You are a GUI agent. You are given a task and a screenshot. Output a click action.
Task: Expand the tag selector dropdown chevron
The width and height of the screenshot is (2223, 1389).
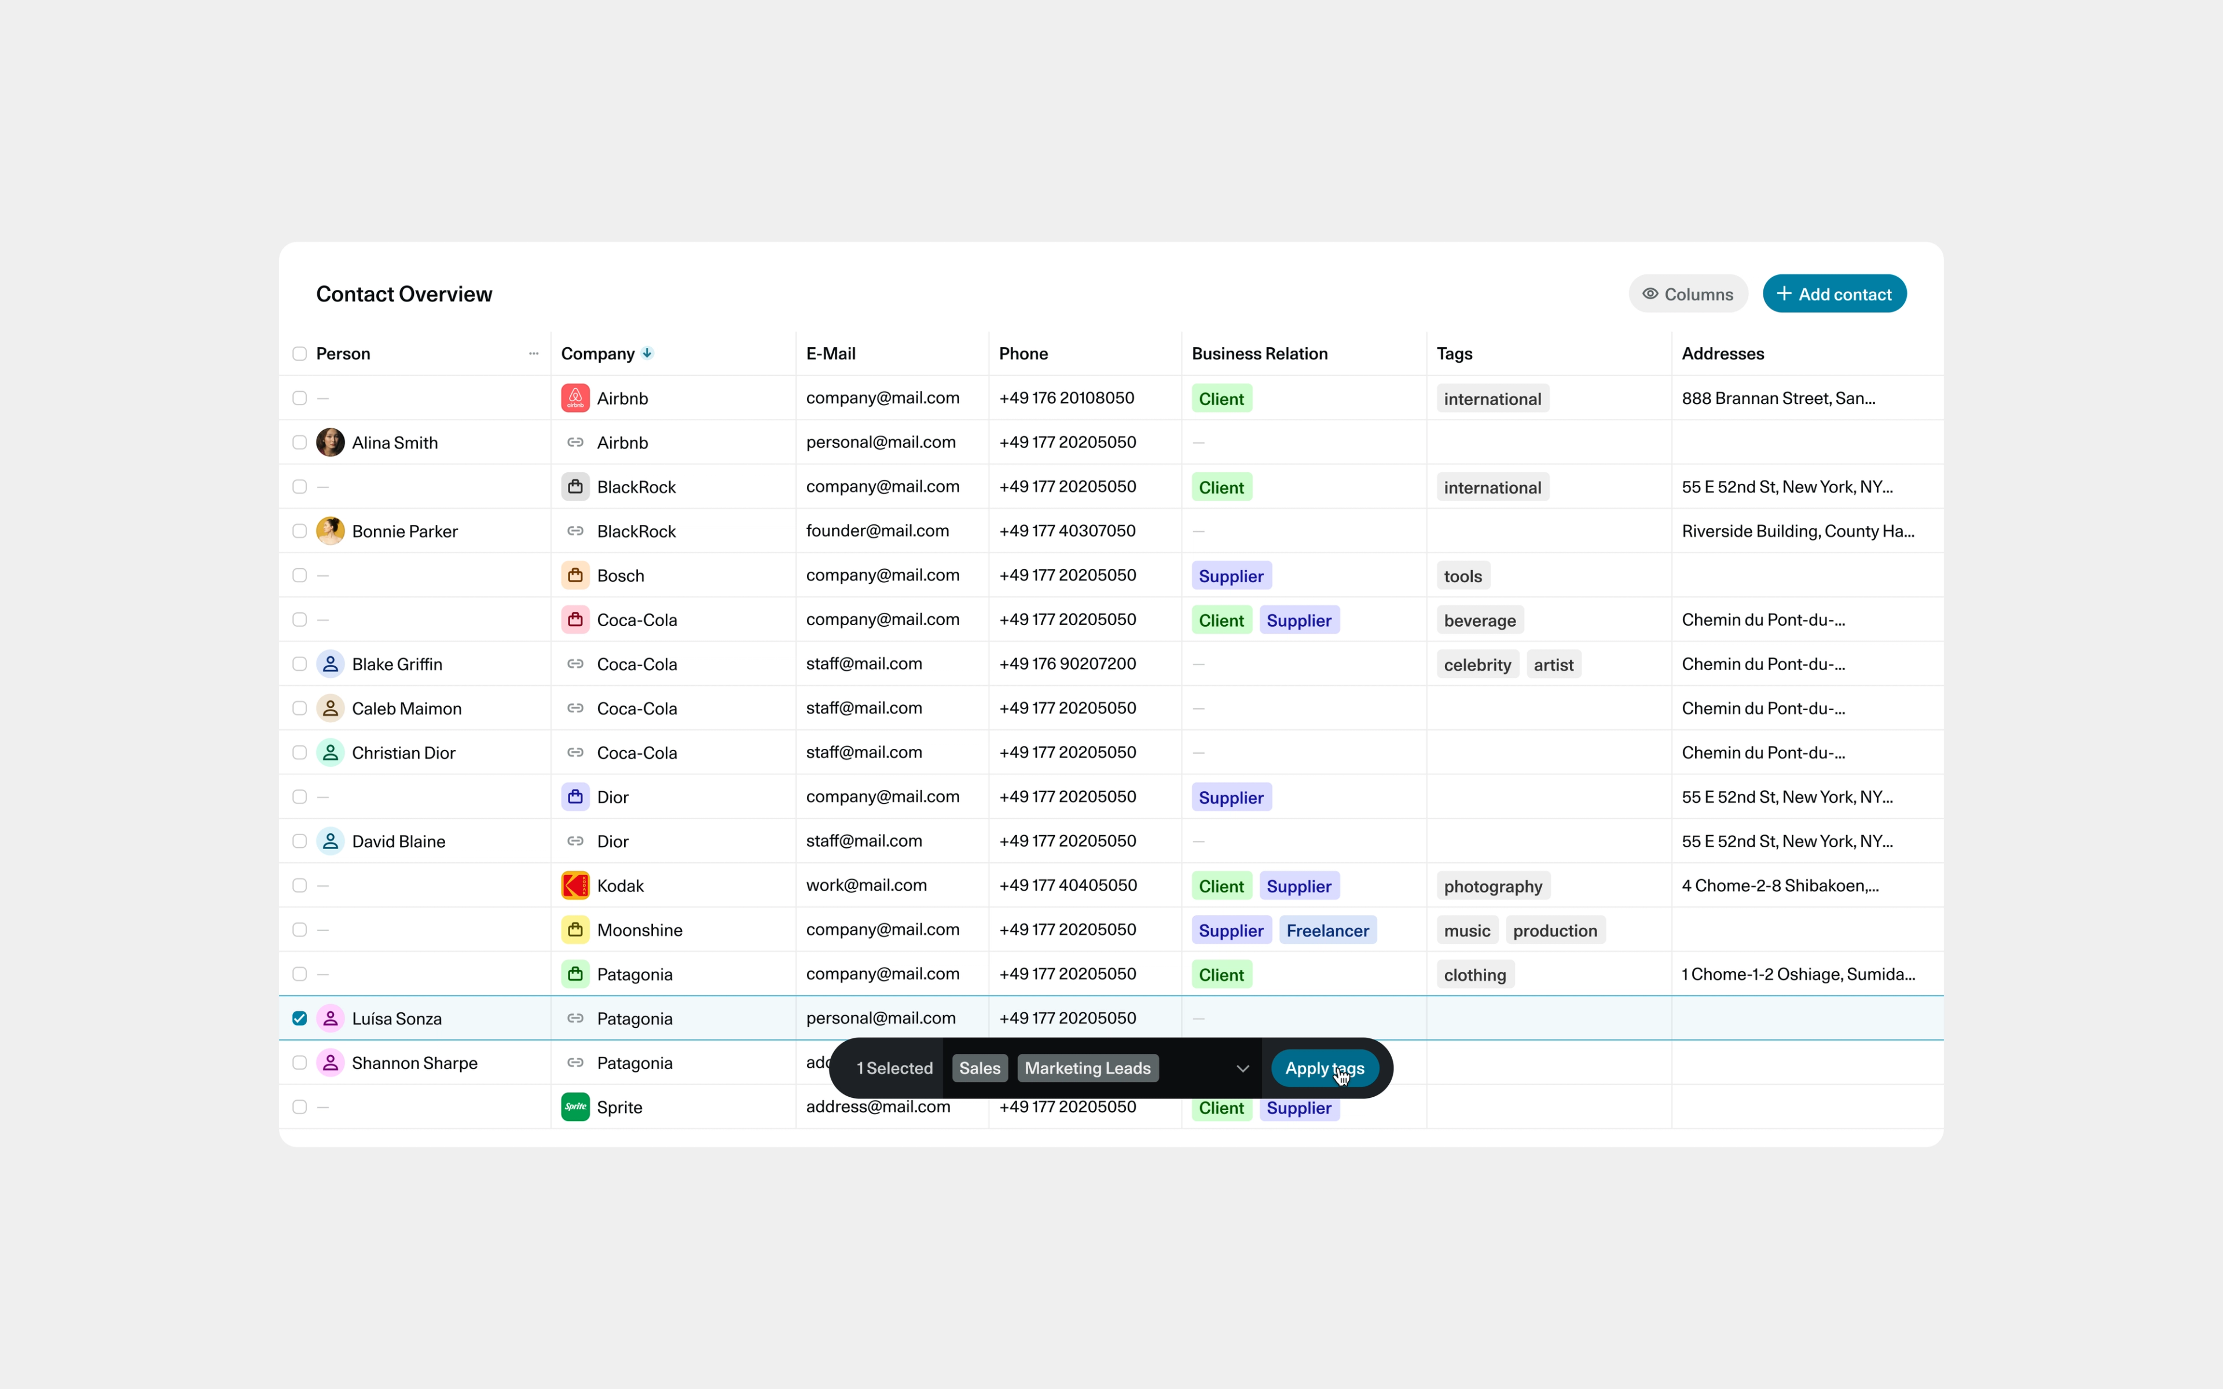tap(1242, 1068)
